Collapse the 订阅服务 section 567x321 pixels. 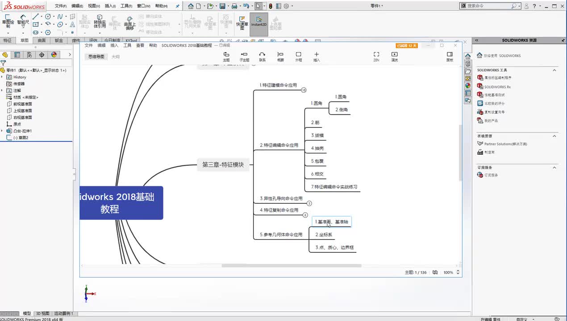pyautogui.click(x=554, y=168)
